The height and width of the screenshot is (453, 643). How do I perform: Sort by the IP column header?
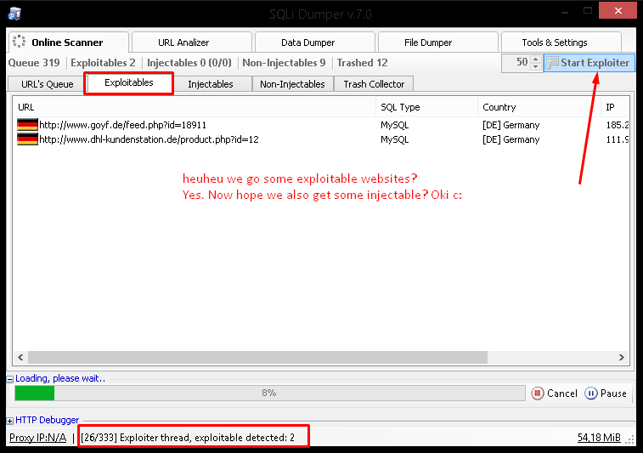tap(615, 107)
